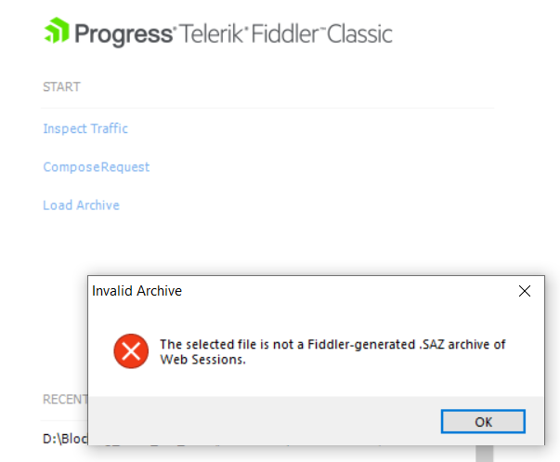Click the Load Archive link
Viewport: 560px width, 462px height.
81,205
